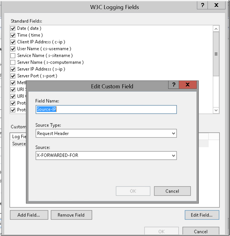Enable Service Name (s-sitename) logging
This screenshot has width=230, height=236.
pos(13,56)
